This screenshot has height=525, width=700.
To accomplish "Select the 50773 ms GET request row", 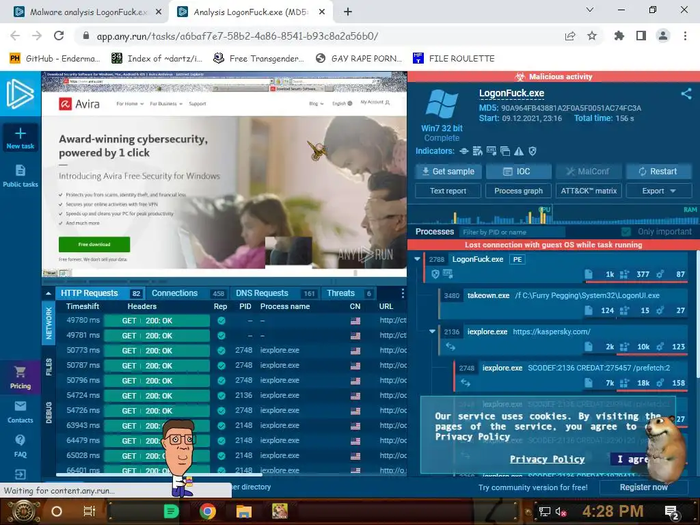I will click(231, 351).
